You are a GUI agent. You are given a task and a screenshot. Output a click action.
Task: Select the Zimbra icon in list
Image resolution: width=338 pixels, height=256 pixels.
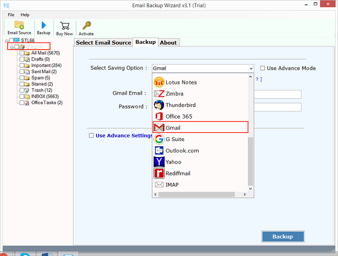point(159,94)
